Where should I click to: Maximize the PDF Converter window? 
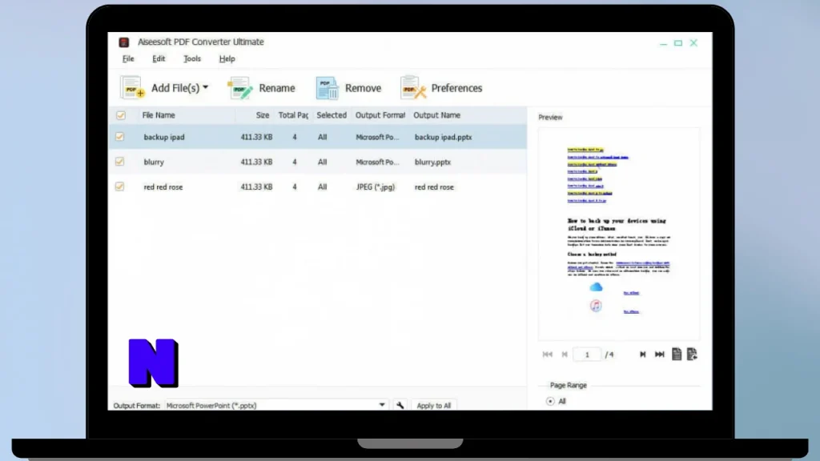678,43
